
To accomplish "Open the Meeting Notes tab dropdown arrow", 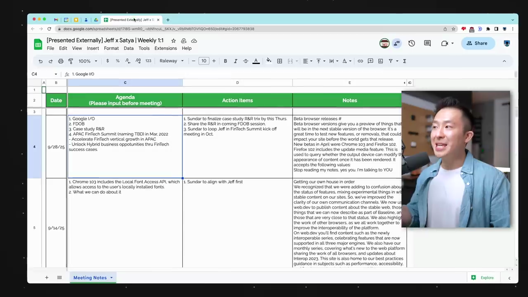I will [x=111, y=278].
